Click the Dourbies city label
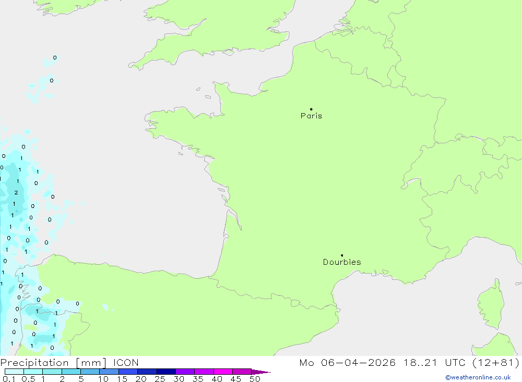522x382 pixels. (x=342, y=262)
